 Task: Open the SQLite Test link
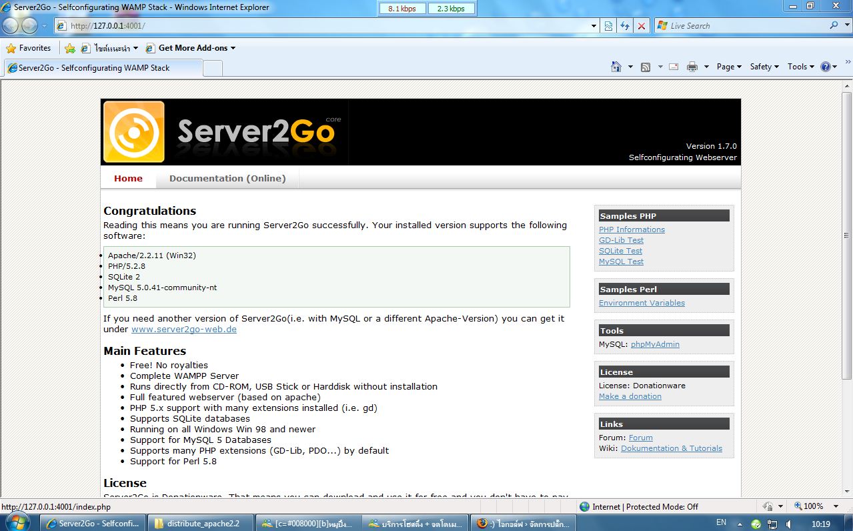point(620,251)
